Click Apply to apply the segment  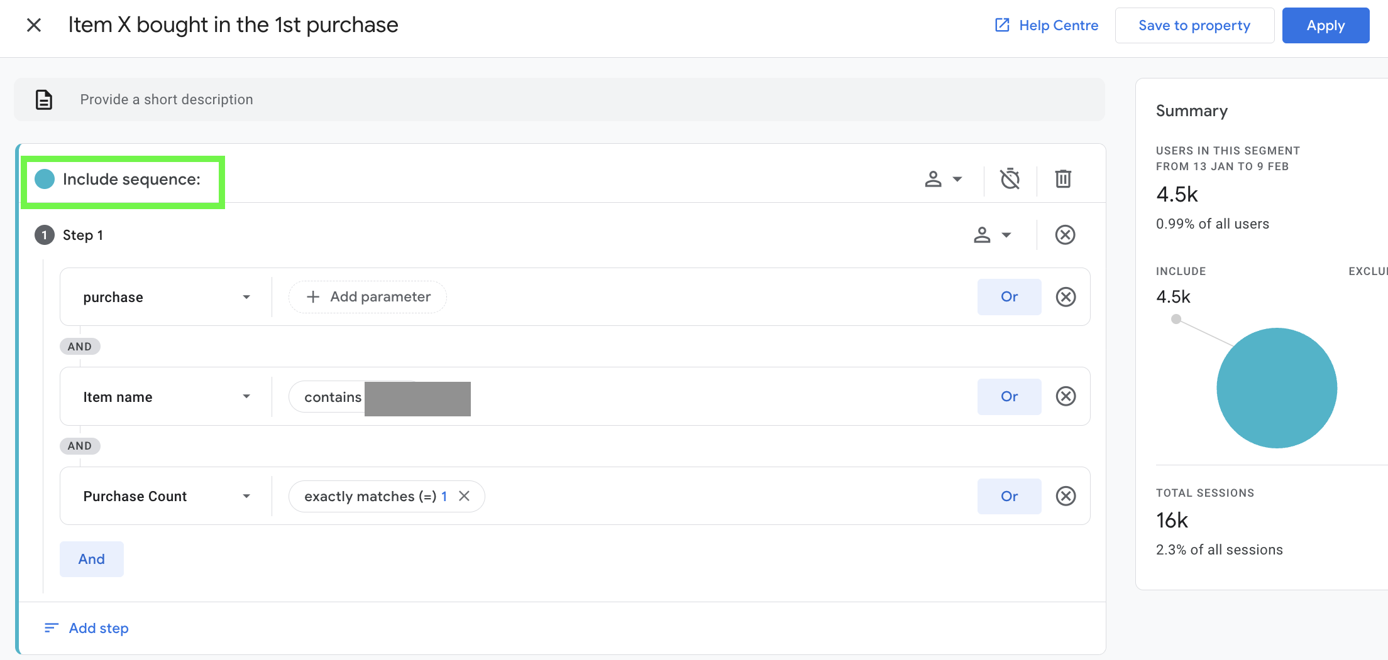pyautogui.click(x=1325, y=26)
